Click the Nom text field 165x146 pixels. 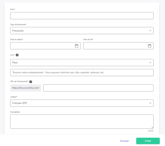click(82, 16)
